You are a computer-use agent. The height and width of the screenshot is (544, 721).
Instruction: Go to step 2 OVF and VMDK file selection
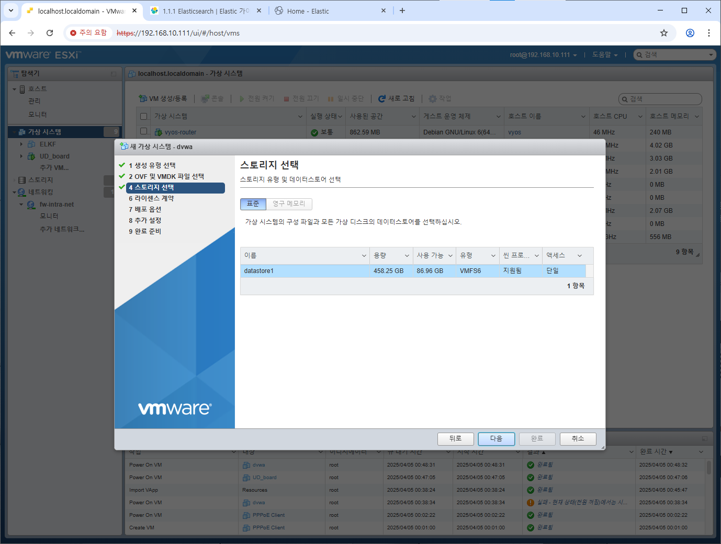[x=166, y=176]
